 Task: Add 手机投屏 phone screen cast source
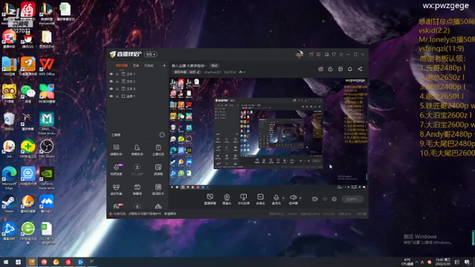point(243,199)
